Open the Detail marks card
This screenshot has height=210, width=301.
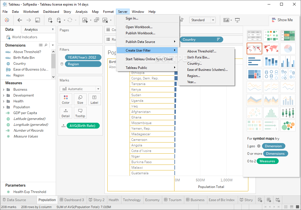66,113
